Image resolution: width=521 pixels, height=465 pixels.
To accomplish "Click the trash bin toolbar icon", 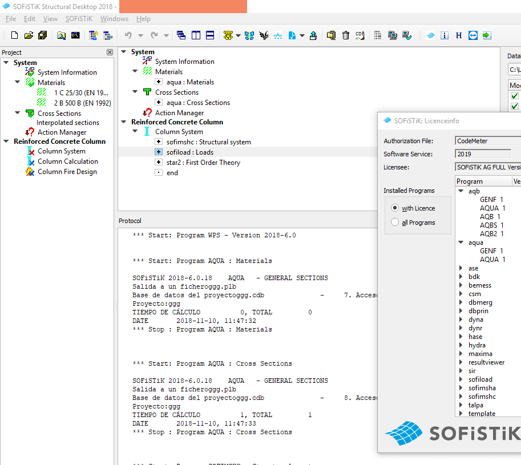I will click(x=346, y=35).
